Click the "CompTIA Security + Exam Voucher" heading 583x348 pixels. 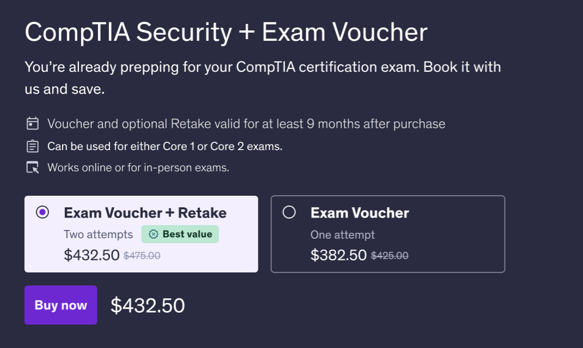tap(226, 33)
